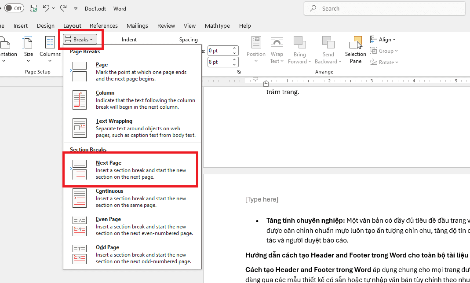The image size is (470, 283).
Task: Click the Next Page thumbnail icon
Action: tap(80, 169)
